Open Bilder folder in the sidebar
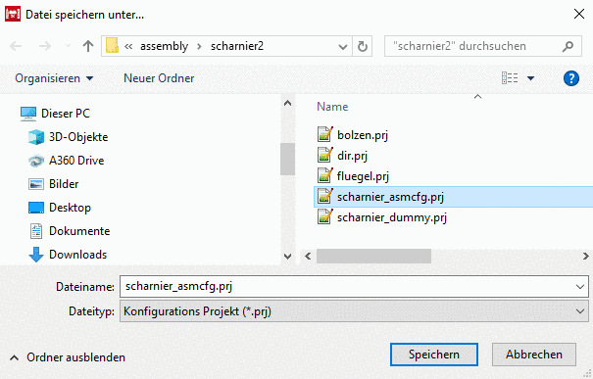The width and height of the screenshot is (593, 379). coord(64,184)
